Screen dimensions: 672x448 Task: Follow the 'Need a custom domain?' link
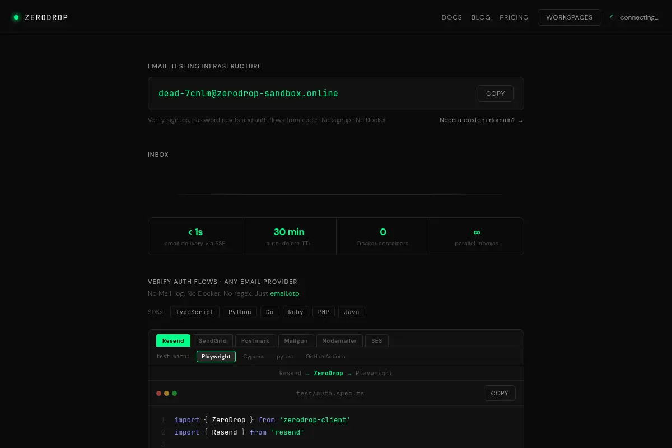(x=482, y=120)
